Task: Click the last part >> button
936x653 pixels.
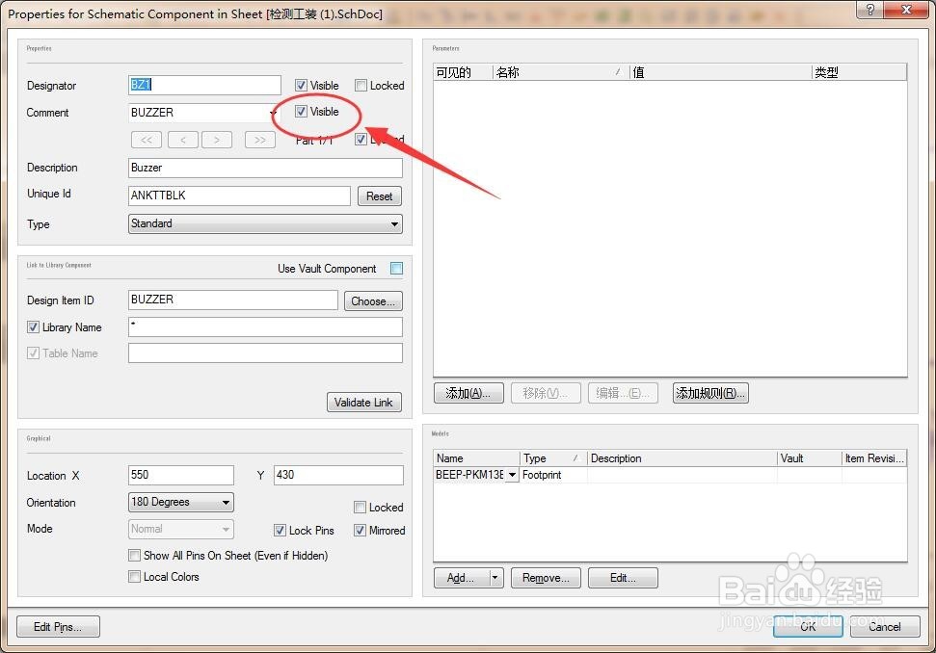Action: click(260, 140)
